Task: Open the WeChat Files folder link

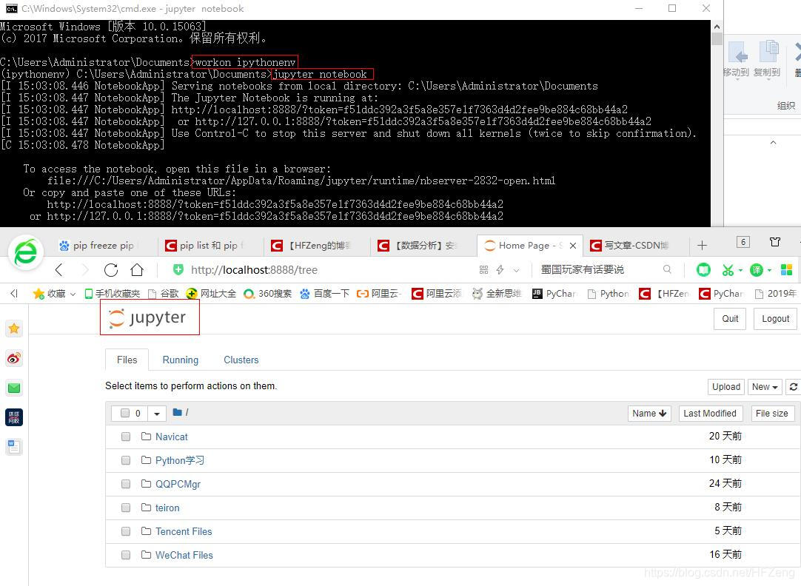Action: 184,556
